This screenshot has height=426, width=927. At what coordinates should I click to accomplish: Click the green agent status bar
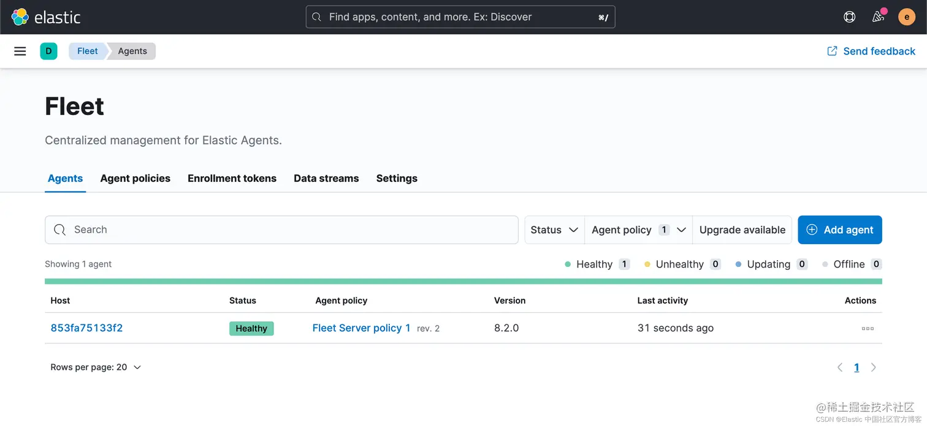[463, 282]
